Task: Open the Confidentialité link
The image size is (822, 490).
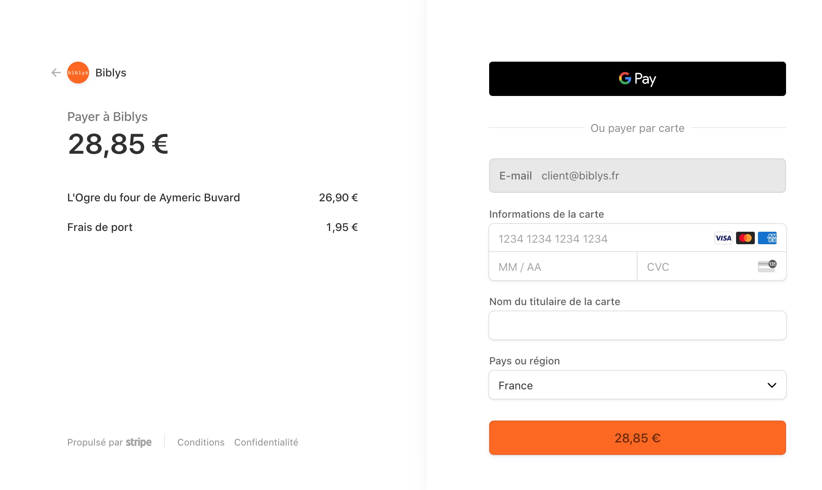Action: click(266, 442)
